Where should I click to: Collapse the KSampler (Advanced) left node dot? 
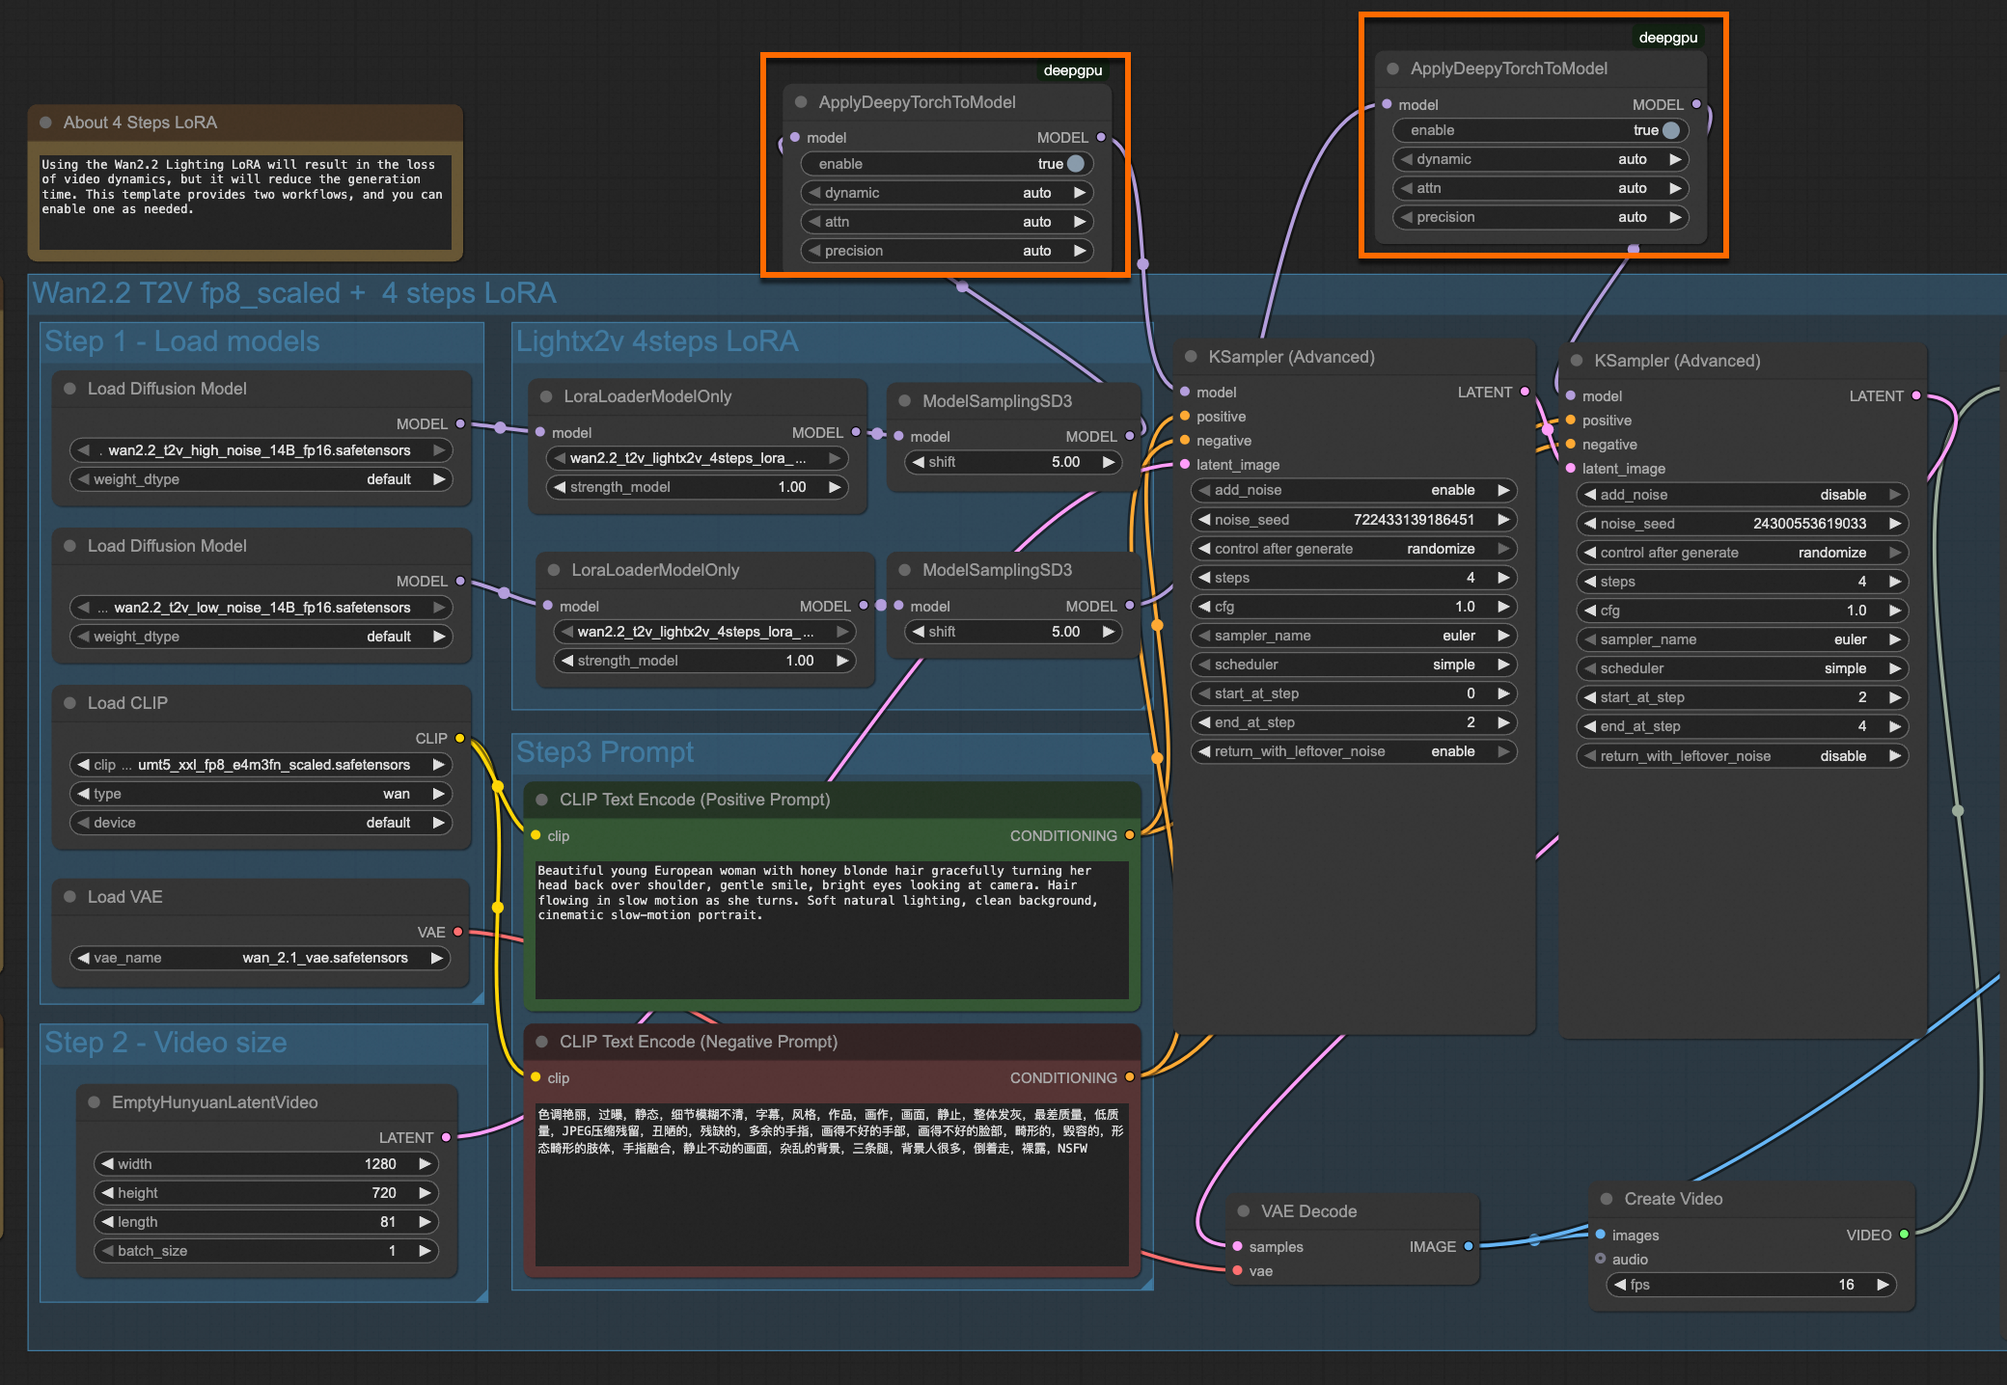click(1191, 357)
